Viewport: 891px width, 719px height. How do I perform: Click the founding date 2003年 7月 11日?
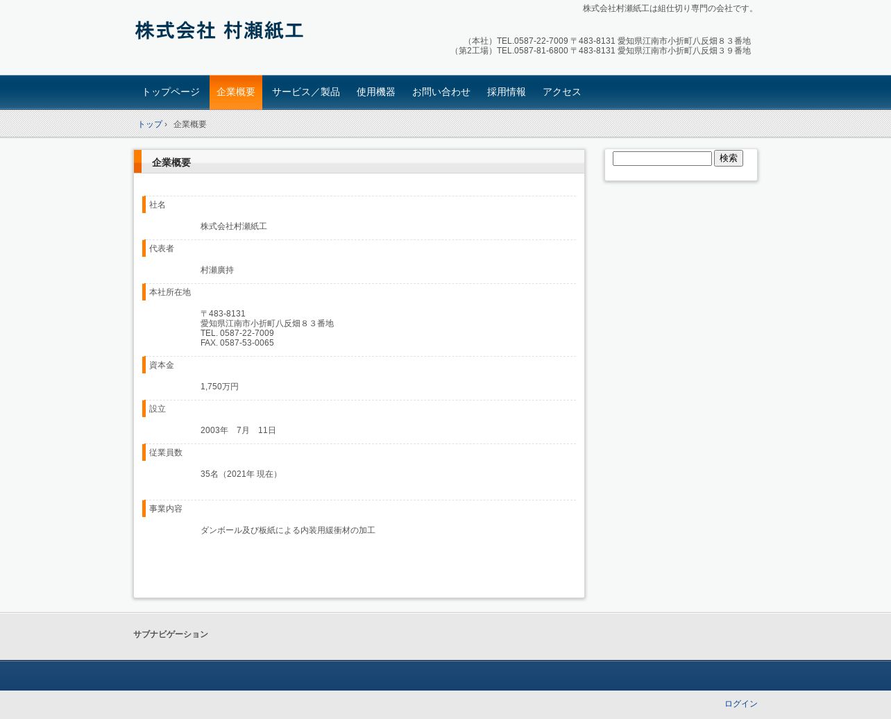[x=238, y=430]
